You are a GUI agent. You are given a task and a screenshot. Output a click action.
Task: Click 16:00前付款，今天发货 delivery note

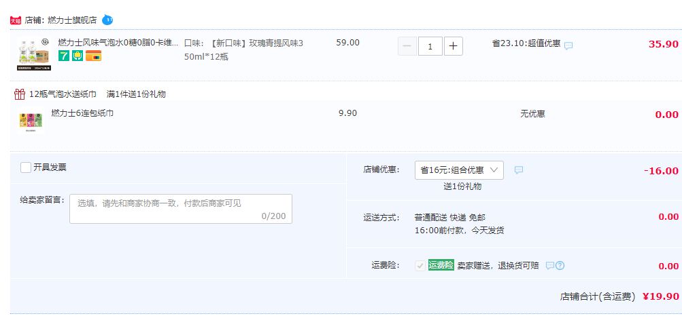(x=459, y=231)
